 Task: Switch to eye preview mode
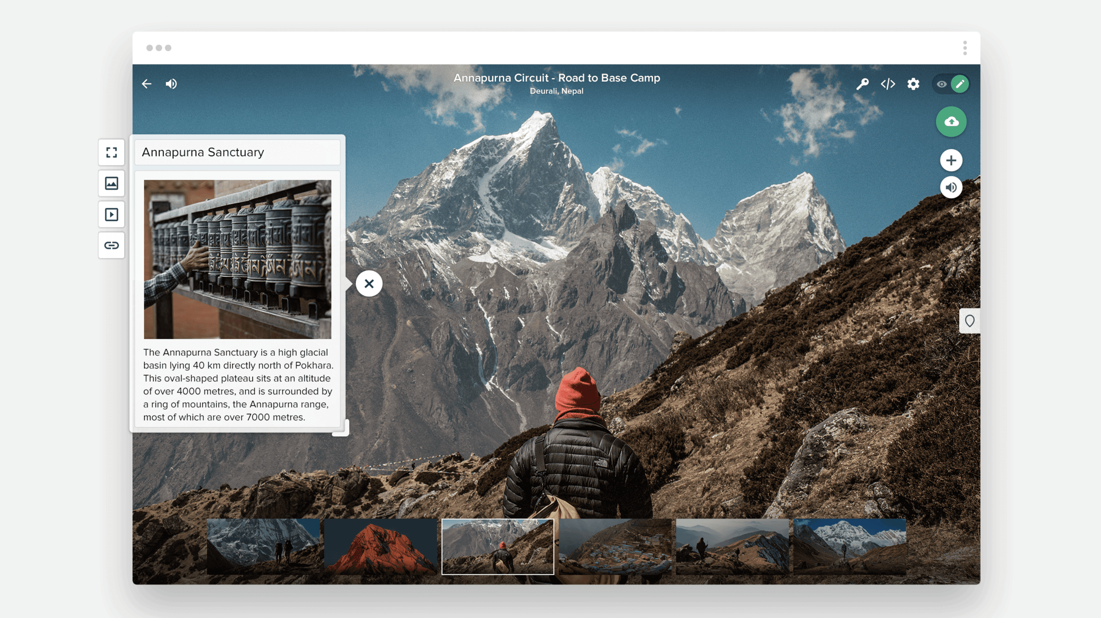click(x=941, y=84)
